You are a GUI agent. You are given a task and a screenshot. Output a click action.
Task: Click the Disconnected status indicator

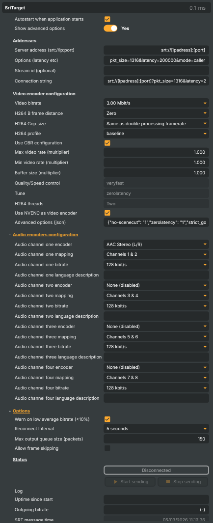click(x=157, y=470)
